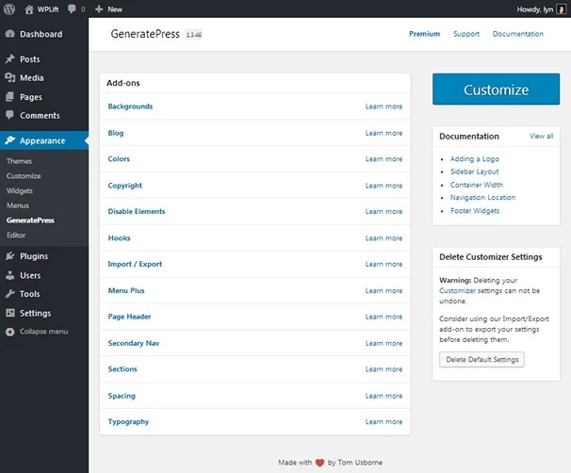Click the Settings sliders icon

tap(10, 313)
